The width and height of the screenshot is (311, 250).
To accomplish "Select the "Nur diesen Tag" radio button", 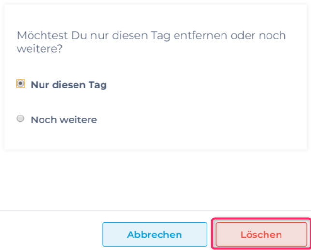I will (21, 84).
